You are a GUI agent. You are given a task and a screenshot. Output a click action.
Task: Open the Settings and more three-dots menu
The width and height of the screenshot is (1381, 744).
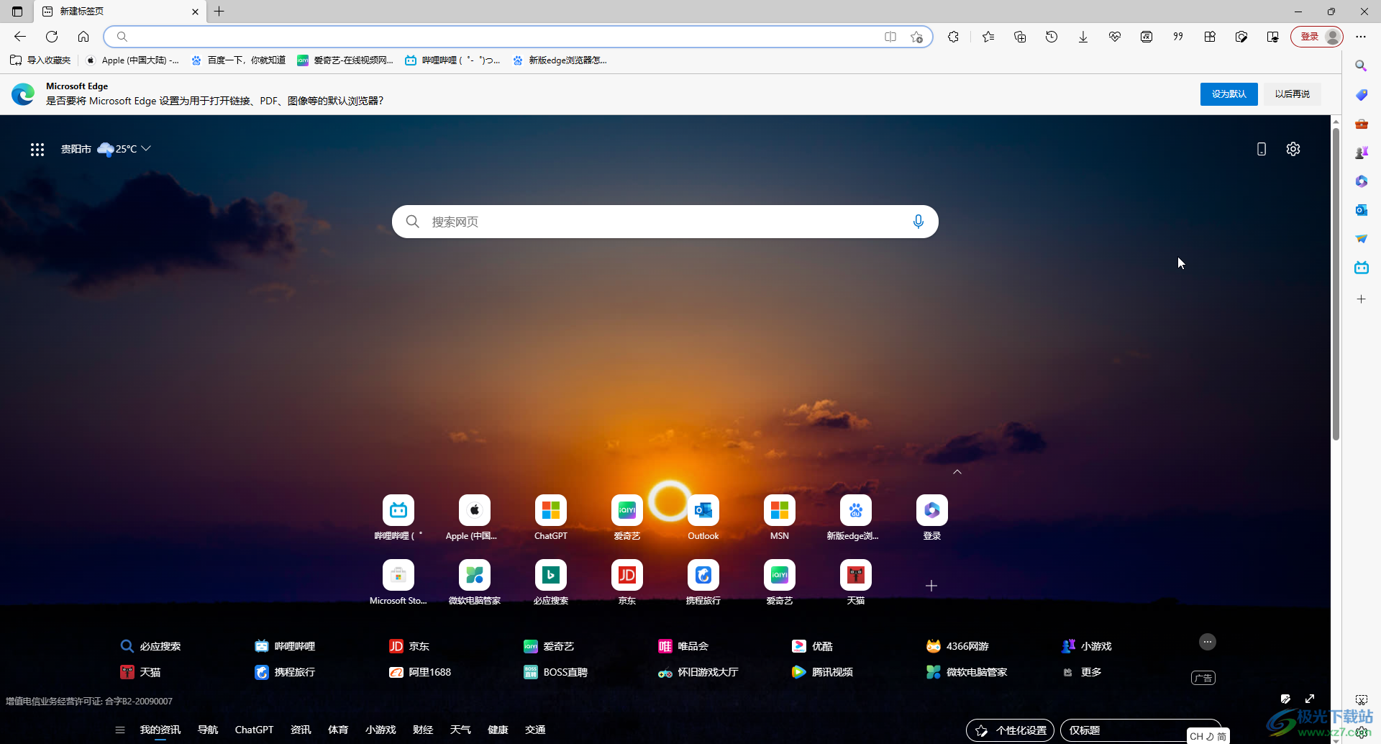click(x=1361, y=37)
